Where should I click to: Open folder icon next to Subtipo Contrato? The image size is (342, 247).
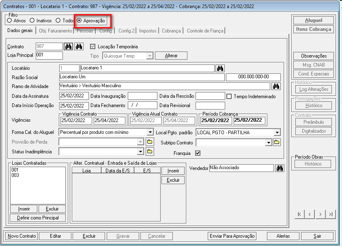pos(277,142)
